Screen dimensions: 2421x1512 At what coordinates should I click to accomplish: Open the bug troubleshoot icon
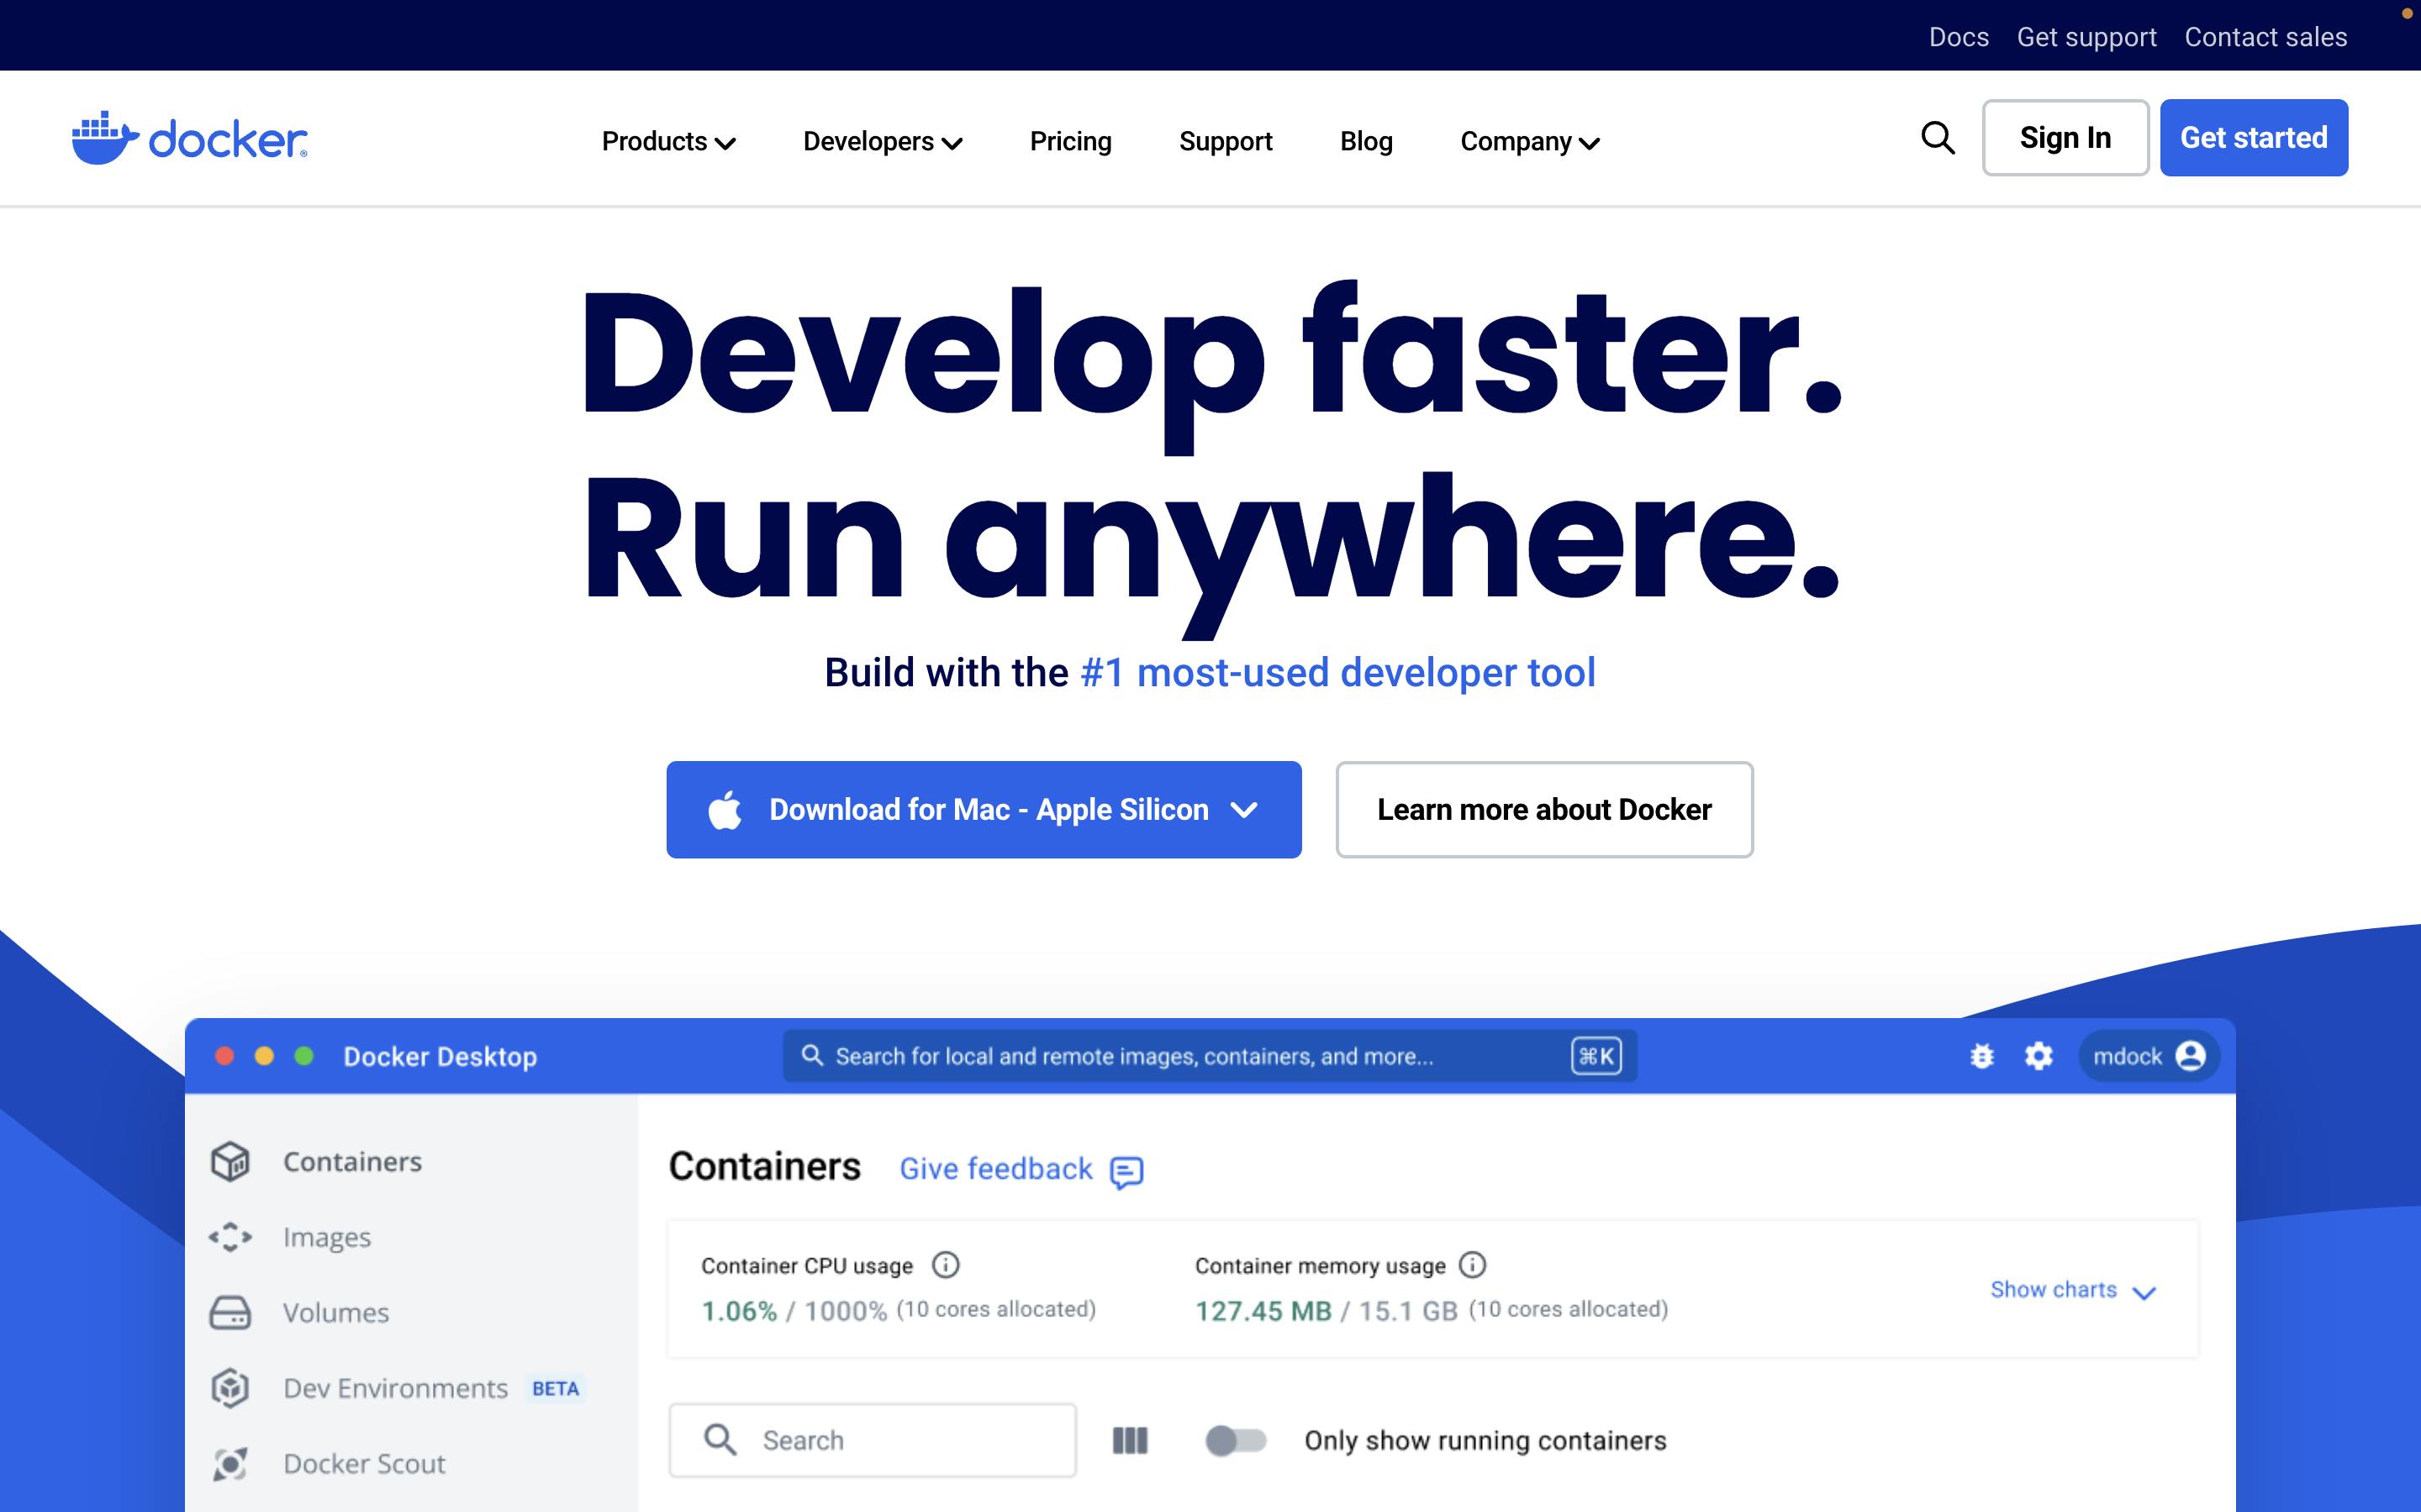1982,1056
